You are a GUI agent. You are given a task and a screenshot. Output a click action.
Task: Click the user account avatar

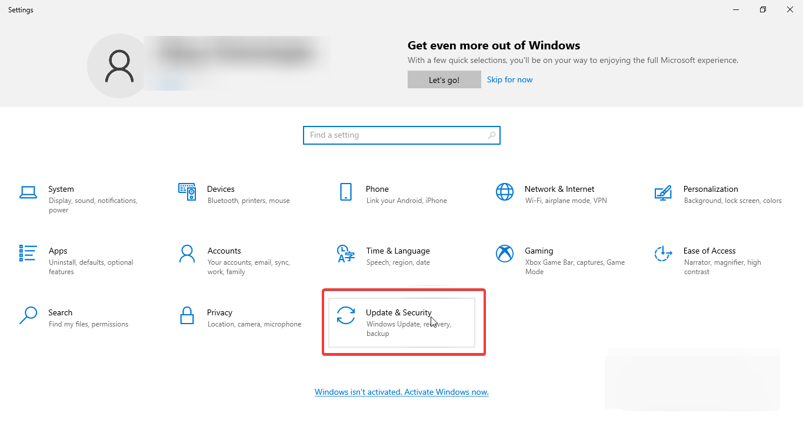[x=118, y=65]
